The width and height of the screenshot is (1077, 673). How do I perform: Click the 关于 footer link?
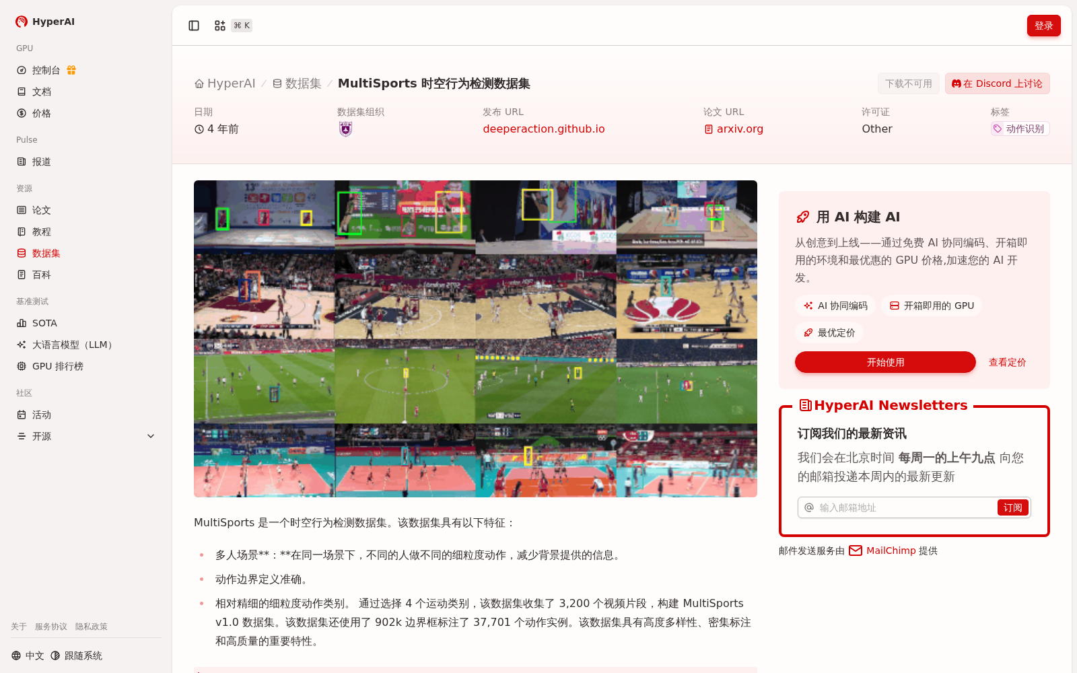click(19, 627)
